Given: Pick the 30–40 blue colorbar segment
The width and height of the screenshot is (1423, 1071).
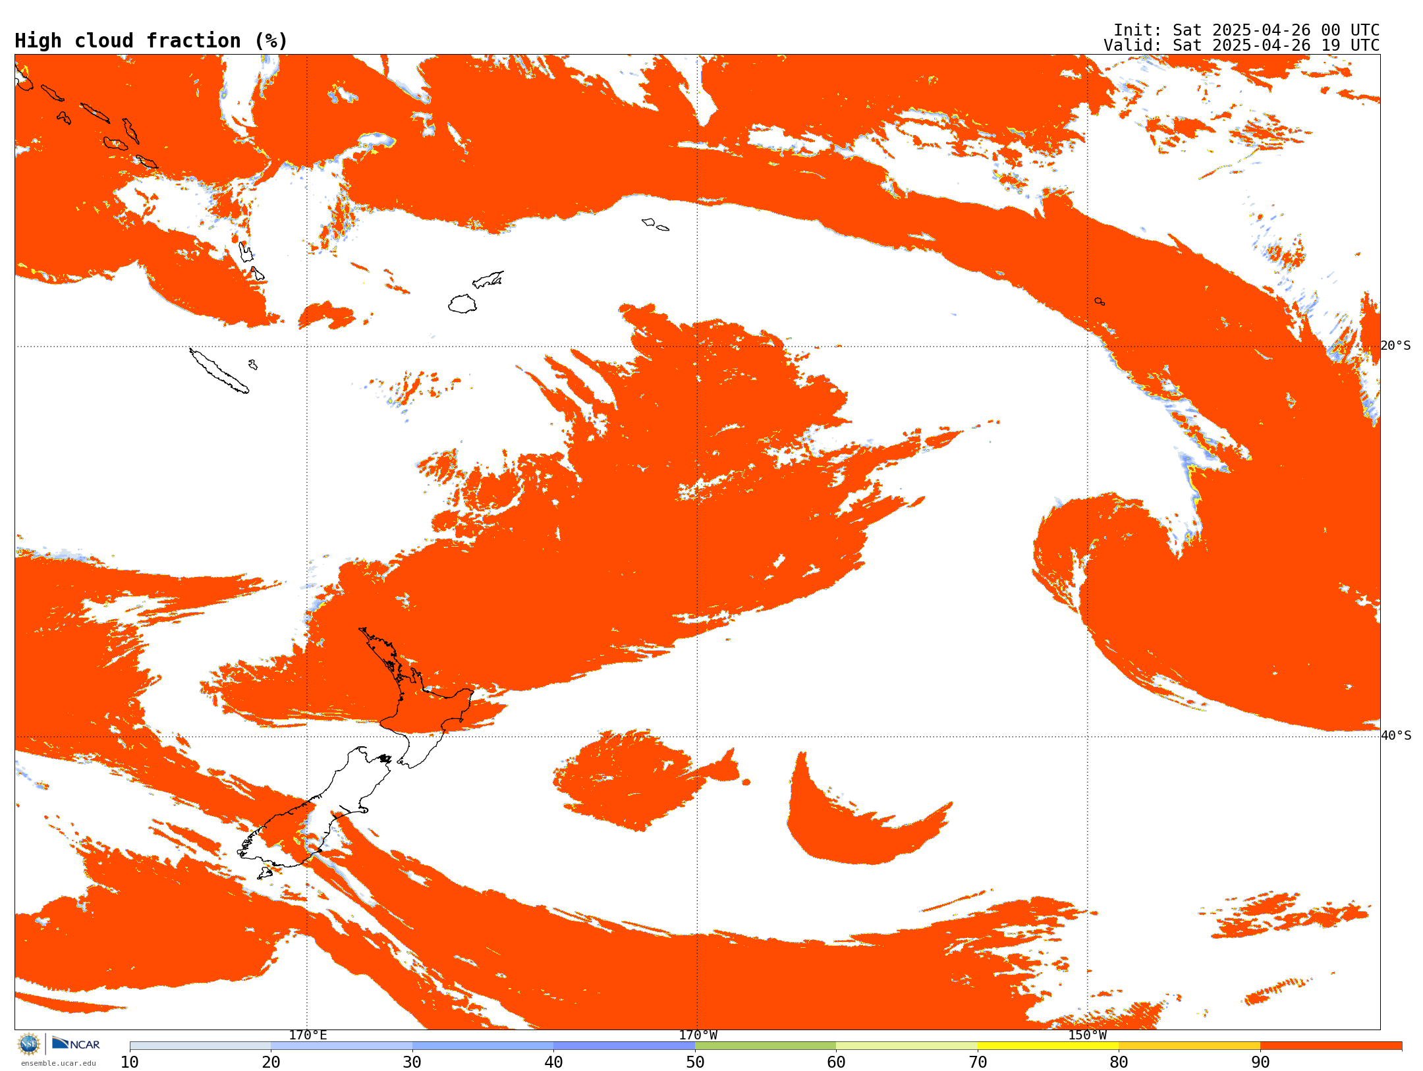Looking at the screenshot, I should point(483,1045).
